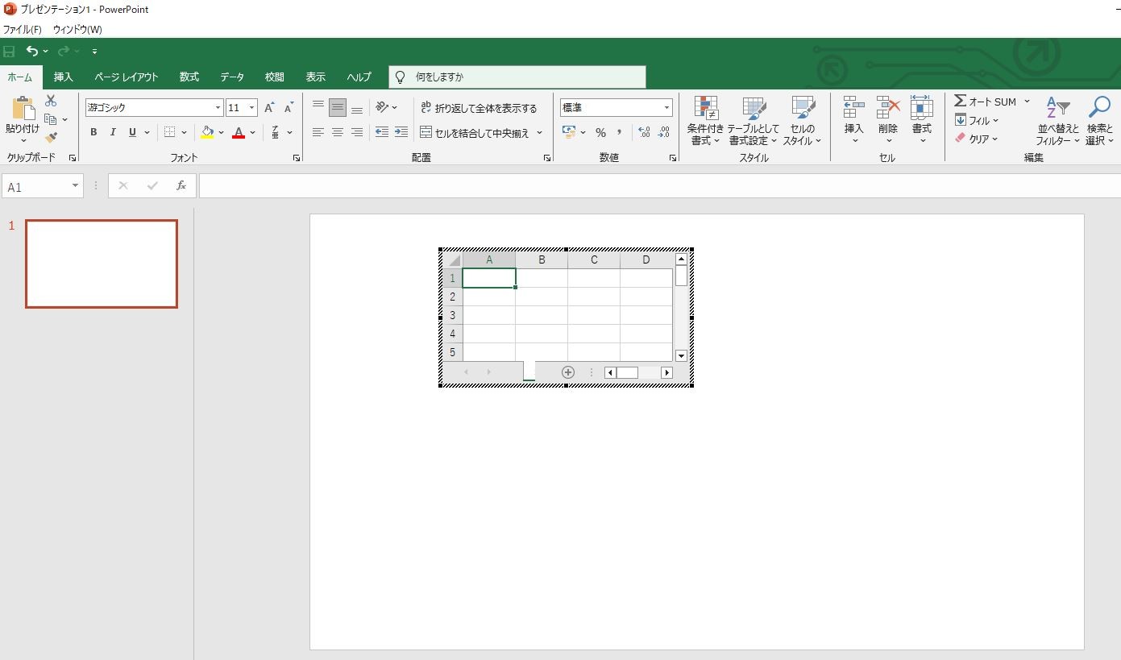Toggle Bold formatting
The width and height of the screenshot is (1121, 660).
click(93, 132)
